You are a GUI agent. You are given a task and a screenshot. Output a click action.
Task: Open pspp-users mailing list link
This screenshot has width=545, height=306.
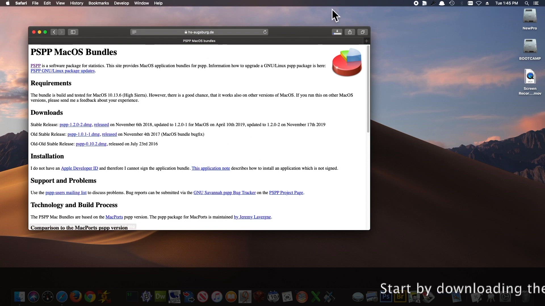(66, 193)
